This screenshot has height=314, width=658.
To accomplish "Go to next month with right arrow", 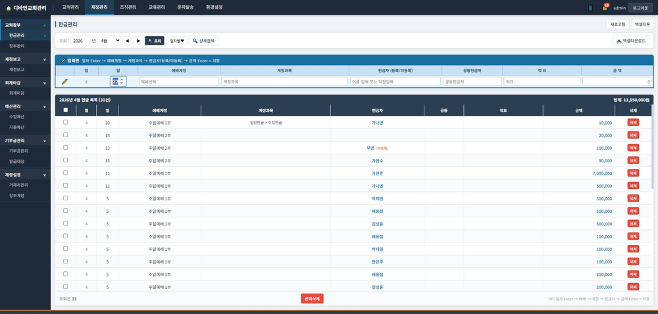I will point(138,41).
